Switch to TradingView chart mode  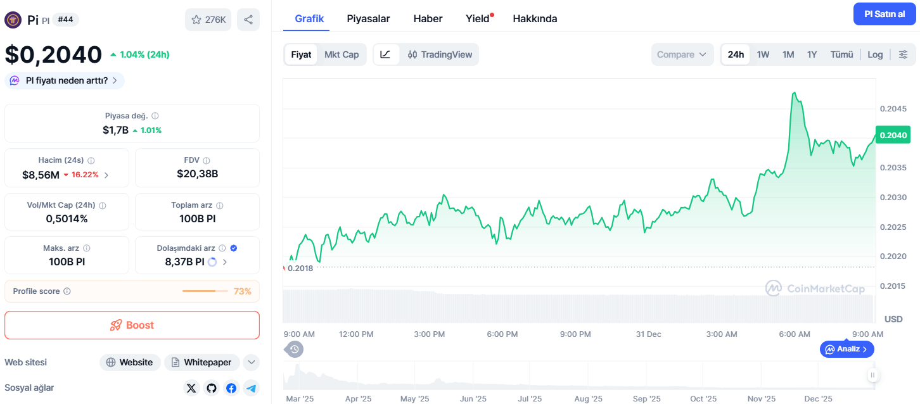coord(440,54)
